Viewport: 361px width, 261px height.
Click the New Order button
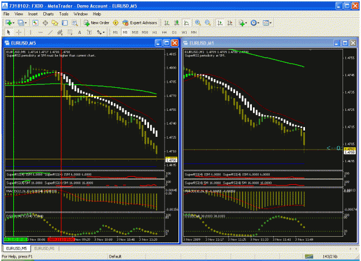pyautogui.click(x=96, y=23)
